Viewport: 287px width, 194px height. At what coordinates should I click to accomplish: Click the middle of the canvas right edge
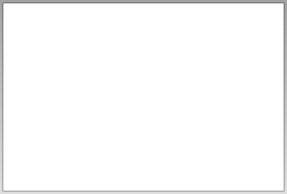pos(284,97)
